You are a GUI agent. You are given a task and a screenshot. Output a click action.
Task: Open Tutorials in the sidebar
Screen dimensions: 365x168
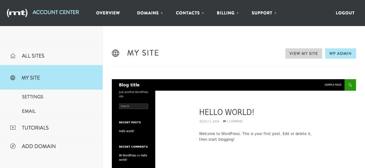point(51,128)
